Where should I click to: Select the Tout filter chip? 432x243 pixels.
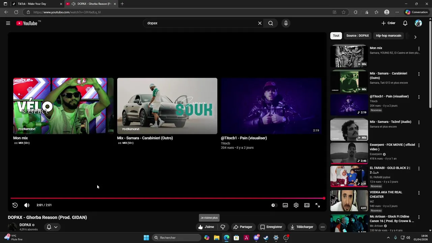point(336,36)
